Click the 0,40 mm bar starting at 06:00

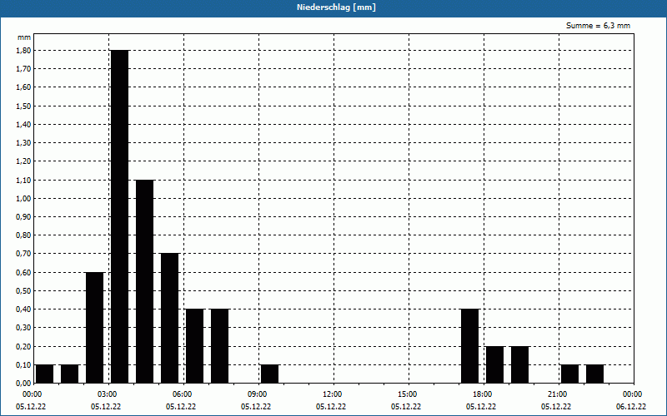click(195, 346)
